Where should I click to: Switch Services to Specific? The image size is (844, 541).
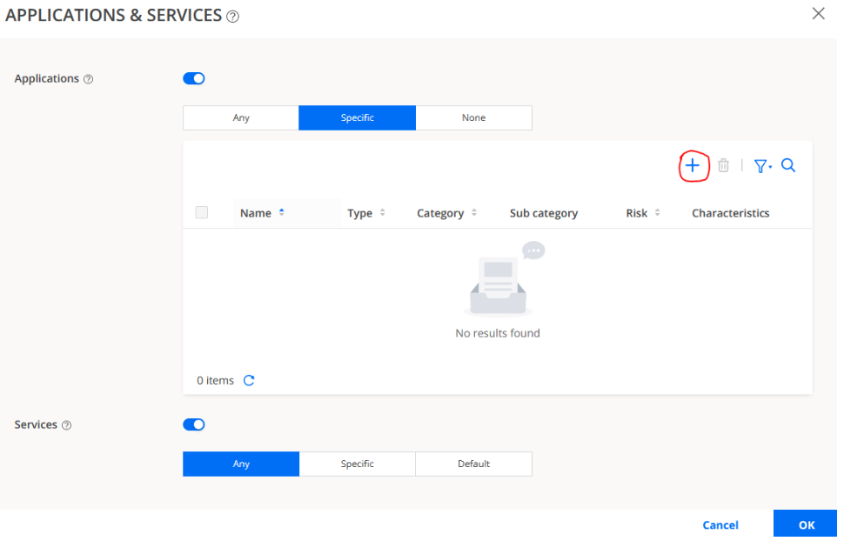pyautogui.click(x=357, y=464)
